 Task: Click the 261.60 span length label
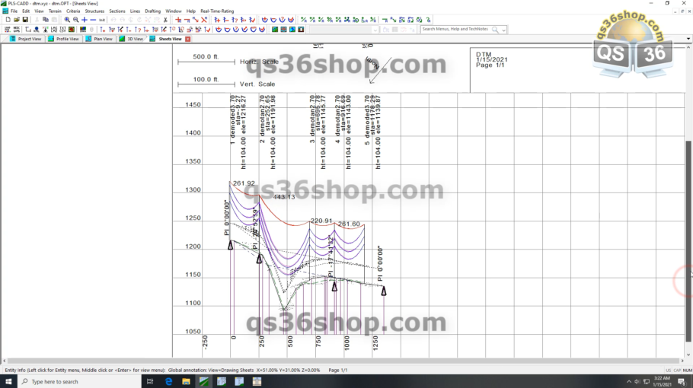click(x=349, y=224)
